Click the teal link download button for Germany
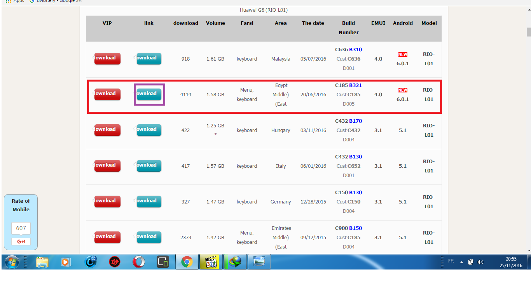Image resolution: width=531 pixels, height=306 pixels. (149, 201)
